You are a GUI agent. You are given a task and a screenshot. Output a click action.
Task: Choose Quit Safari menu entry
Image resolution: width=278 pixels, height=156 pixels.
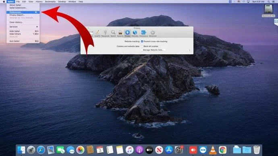[x=23, y=41]
